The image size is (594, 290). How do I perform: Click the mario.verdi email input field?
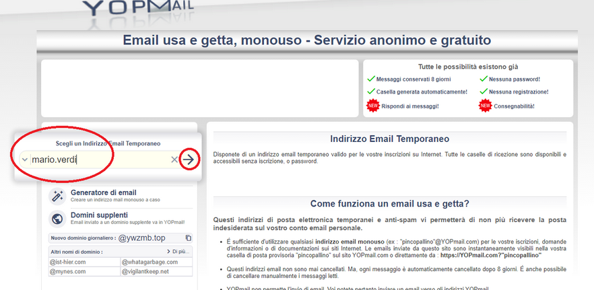pyautogui.click(x=100, y=159)
